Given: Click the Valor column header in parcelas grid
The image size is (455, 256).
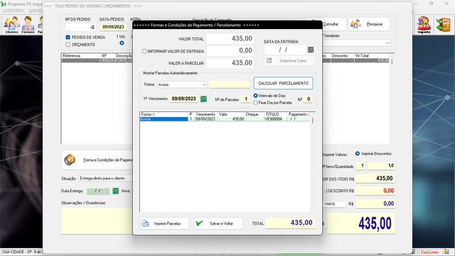Looking at the screenshot, I should [231, 114].
